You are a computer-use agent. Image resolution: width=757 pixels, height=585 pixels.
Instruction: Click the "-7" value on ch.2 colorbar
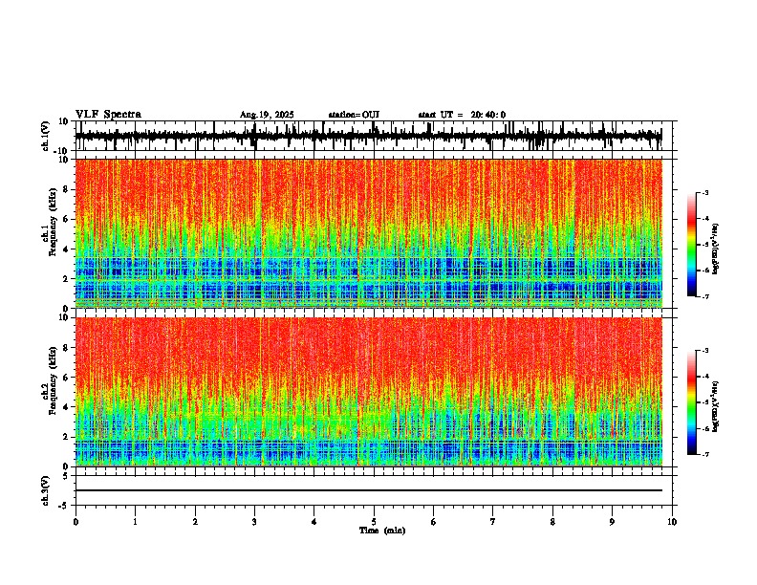pyautogui.click(x=705, y=455)
